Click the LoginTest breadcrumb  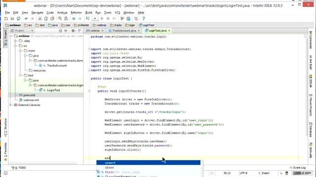[147, 25]
